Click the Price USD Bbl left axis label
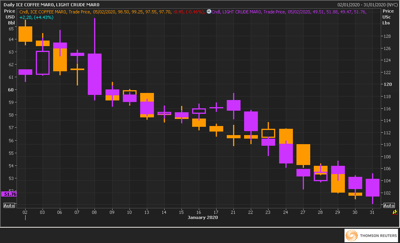The image size is (400, 243). point(10,17)
